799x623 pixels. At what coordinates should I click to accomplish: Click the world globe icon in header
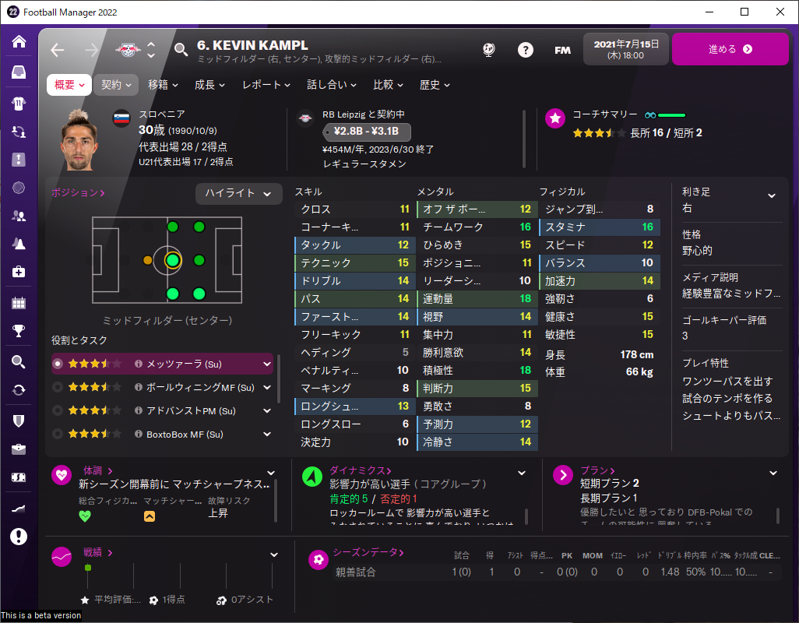click(489, 49)
